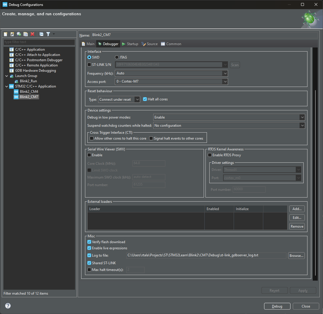Collapse all configurations in the tree
The width and height of the screenshot is (323, 314).
coord(41,34)
